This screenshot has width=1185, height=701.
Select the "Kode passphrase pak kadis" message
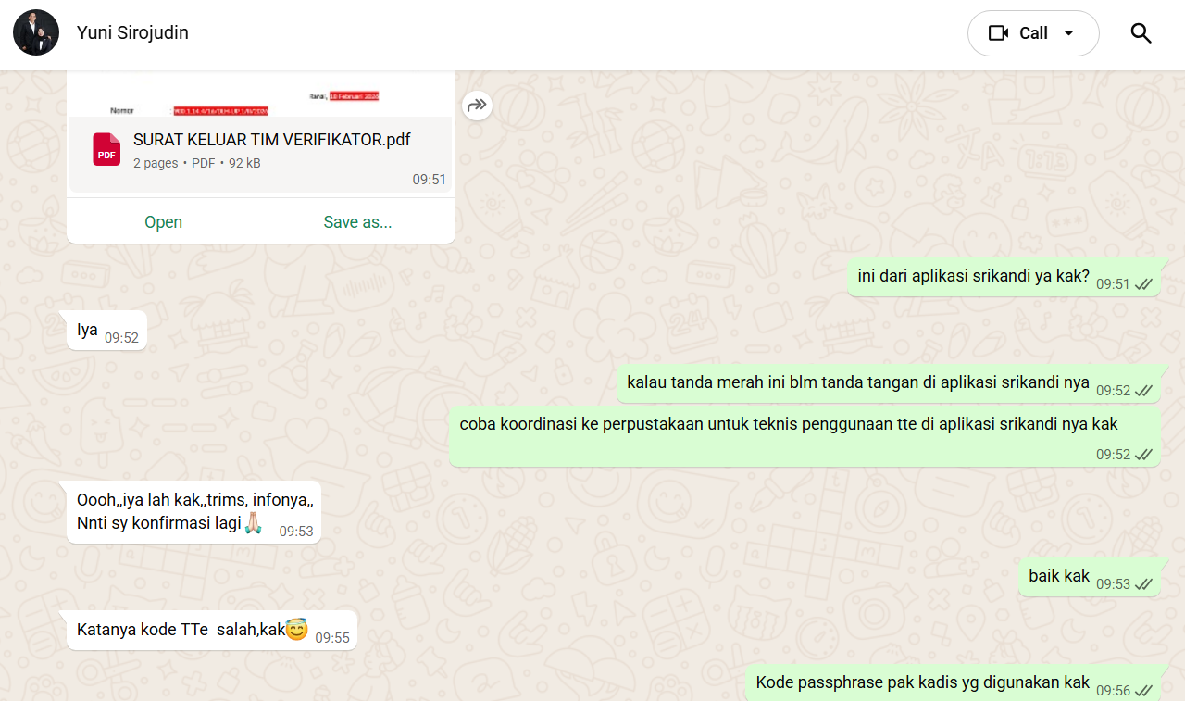922,682
